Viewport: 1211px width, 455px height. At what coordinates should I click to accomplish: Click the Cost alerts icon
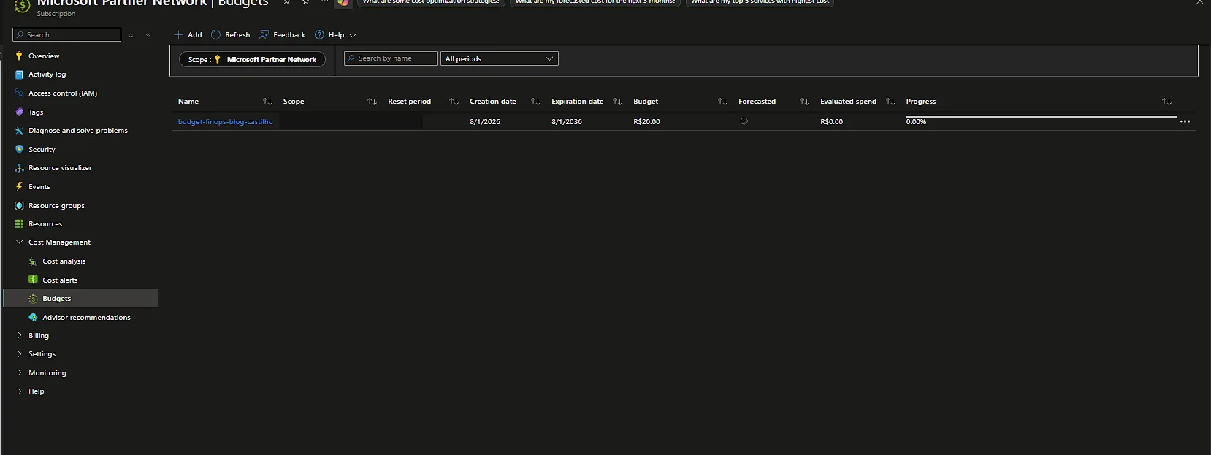(x=33, y=280)
